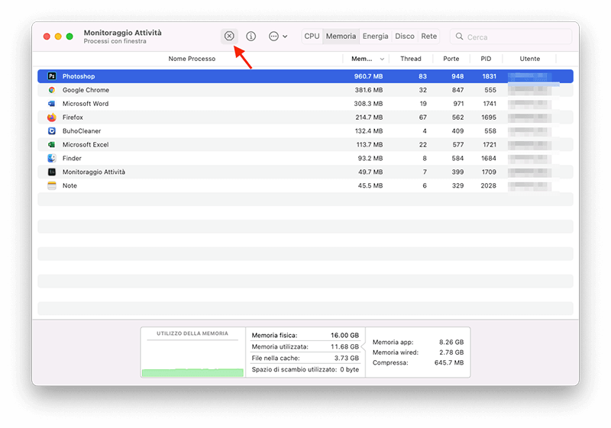
Task: Click the Memoria wired 2.78 GB value
Action: (x=451, y=352)
